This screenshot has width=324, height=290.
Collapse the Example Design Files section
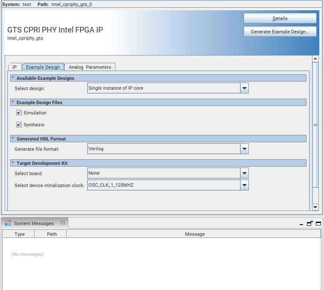(13, 102)
